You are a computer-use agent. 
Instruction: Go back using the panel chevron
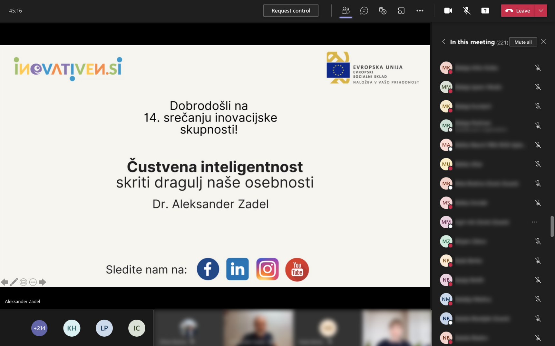[x=443, y=42]
